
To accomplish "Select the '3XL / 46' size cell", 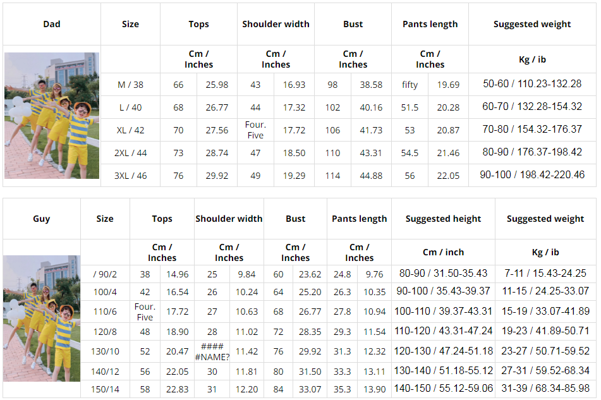I will [x=130, y=176].
